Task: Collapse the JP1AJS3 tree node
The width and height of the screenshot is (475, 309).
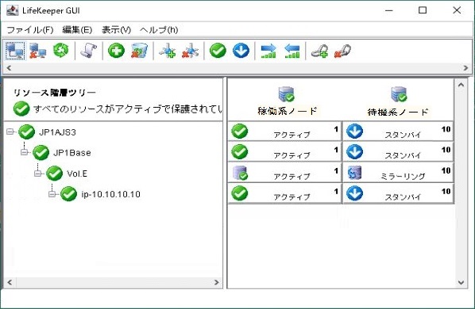Action: [10, 132]
